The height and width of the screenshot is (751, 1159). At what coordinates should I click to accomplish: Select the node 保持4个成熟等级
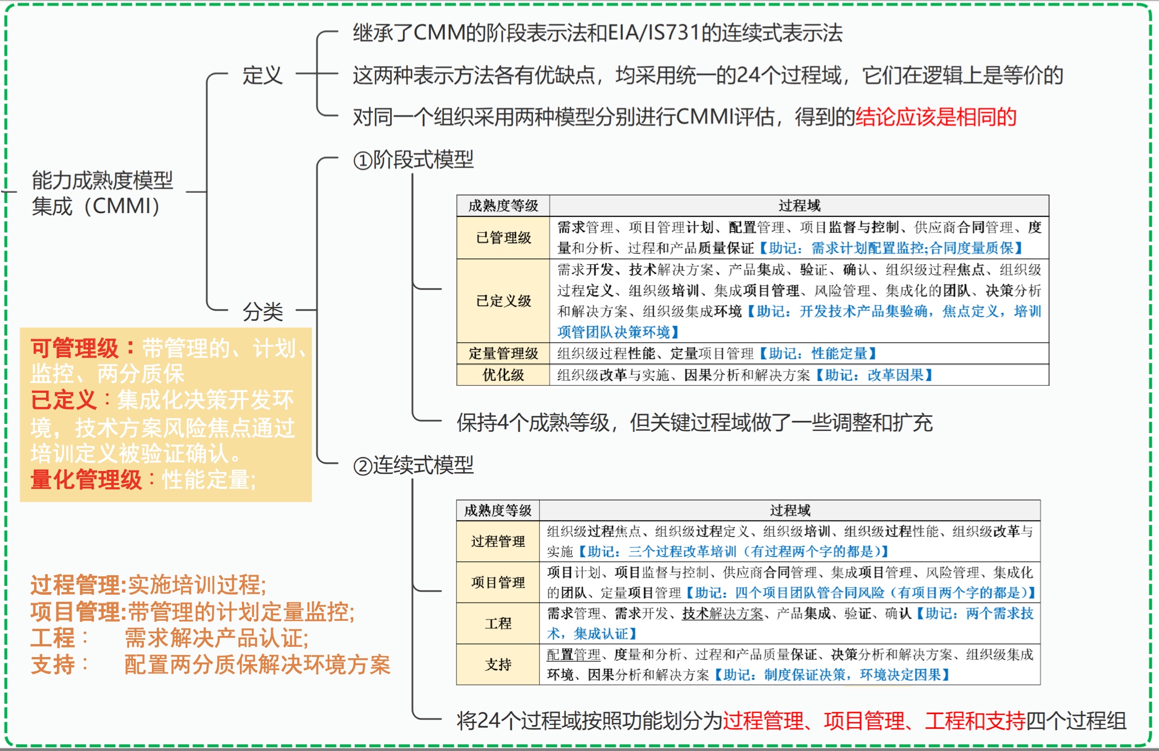(694, 422)
